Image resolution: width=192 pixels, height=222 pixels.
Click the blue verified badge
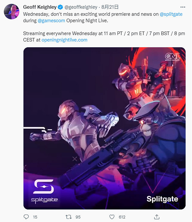coord(60,7)
